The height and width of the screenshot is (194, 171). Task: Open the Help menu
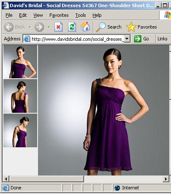click(x=97, y=15)
